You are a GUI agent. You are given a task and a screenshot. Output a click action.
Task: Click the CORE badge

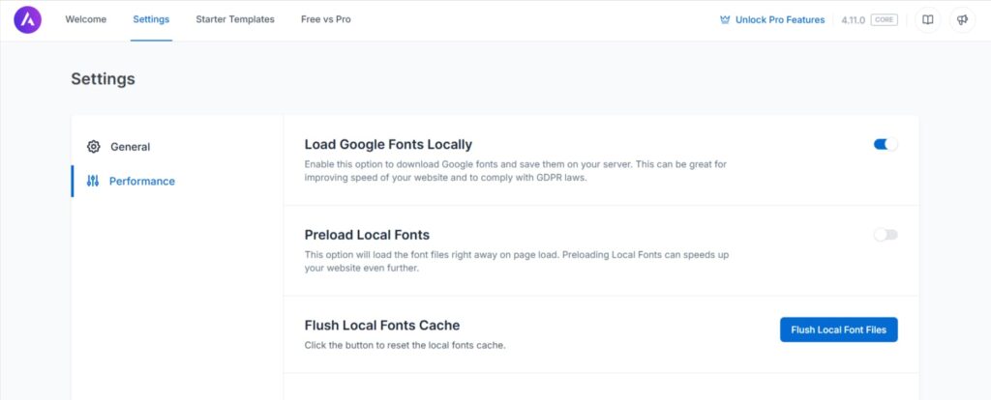pos(884,20)
